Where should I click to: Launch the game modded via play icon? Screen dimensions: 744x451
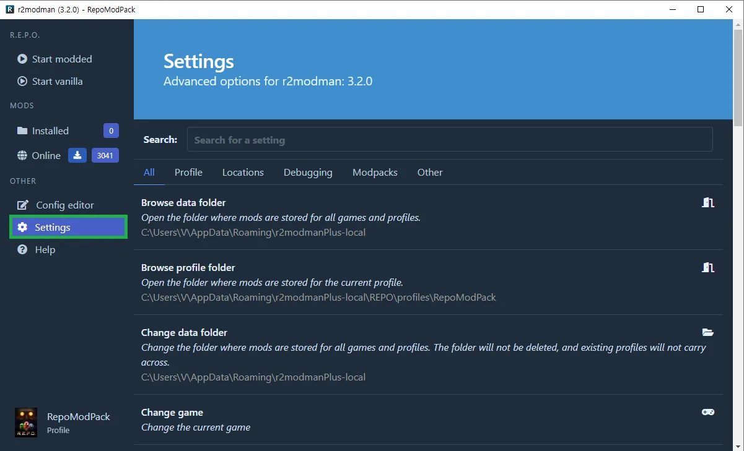coord(21,59)
